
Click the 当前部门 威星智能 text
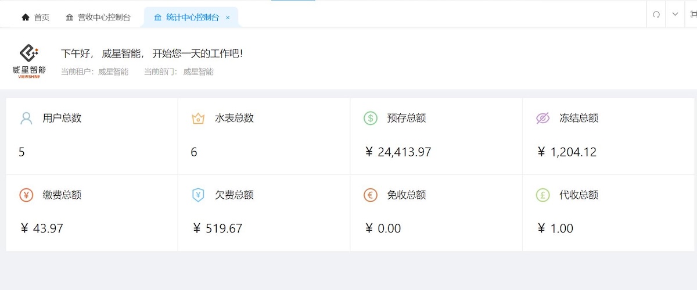[179, 72]
